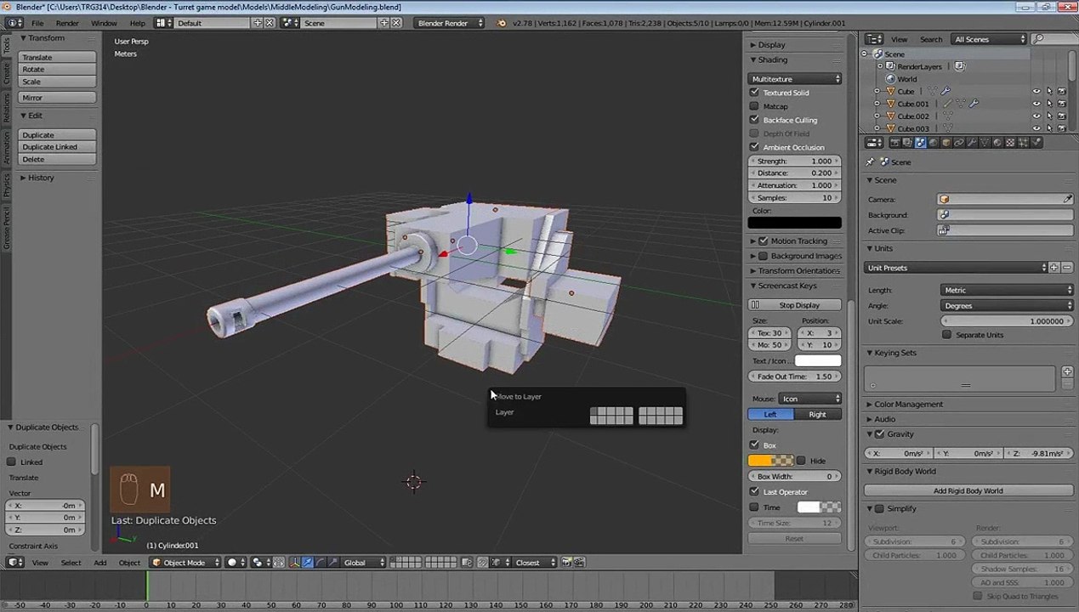Toggle the 3D manipulator axes icon in header

(295, 562)
